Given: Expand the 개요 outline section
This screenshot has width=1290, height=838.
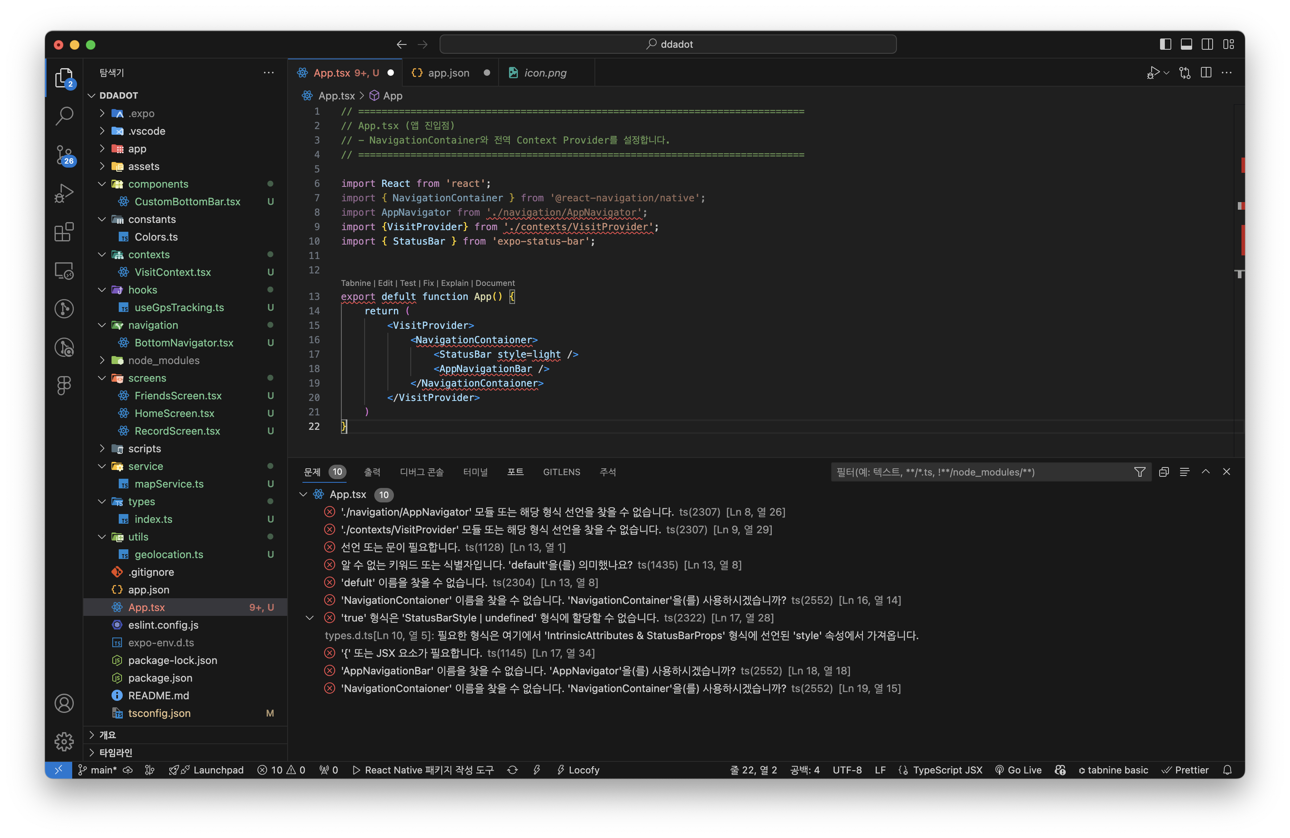Looking at the screenshot, I should click(x=91, y=735).
